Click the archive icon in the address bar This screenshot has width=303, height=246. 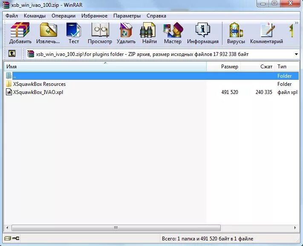pyautogui.click(x=31, y=54)
